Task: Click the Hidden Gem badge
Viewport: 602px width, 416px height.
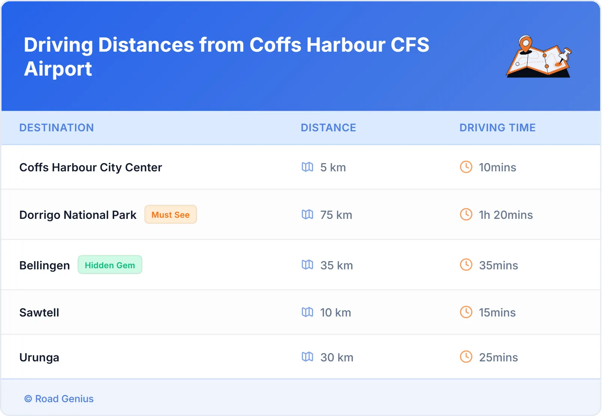Action: pos(110,265)
